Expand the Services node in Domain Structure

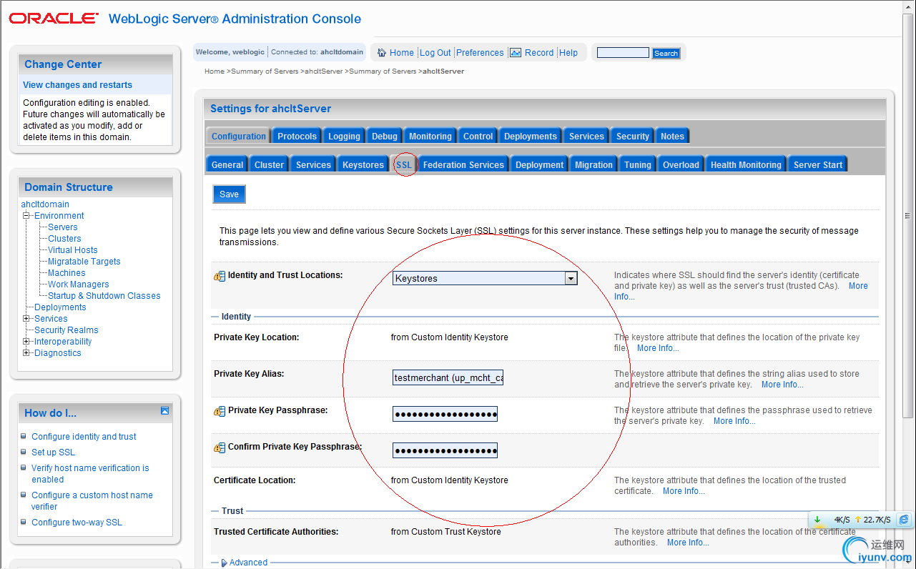pos(26,319)
